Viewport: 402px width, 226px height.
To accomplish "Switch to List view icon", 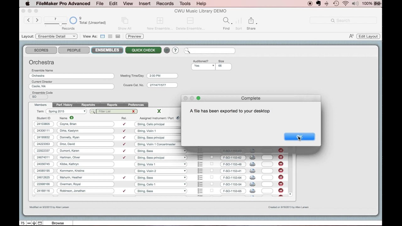I will [110, 36].
